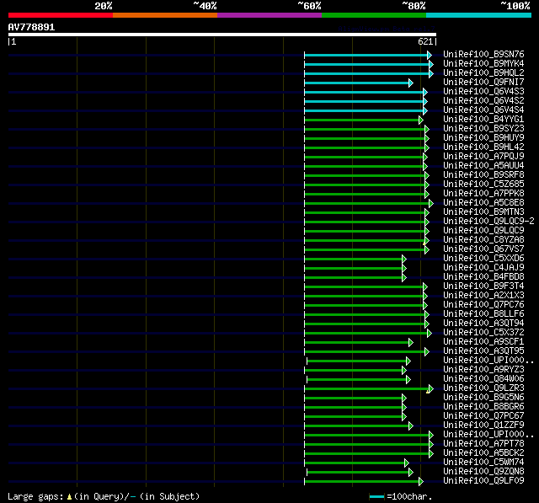
Task: Open hit UniRef100_A5C8E8
Action: click(483, 203)
